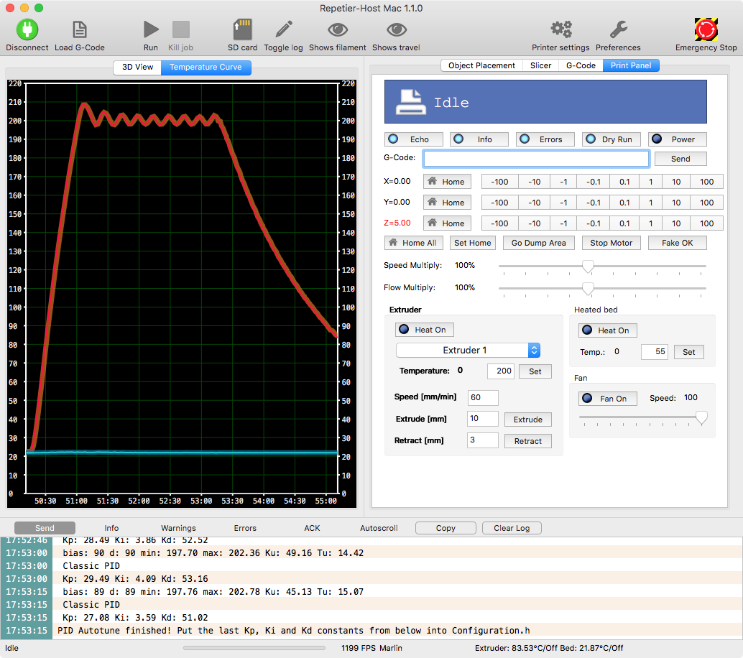Image resolution: width=743 pixels, height=658 pixels.
Task: Adjust the Speed Multiply slider
Action: click(588, 267)
